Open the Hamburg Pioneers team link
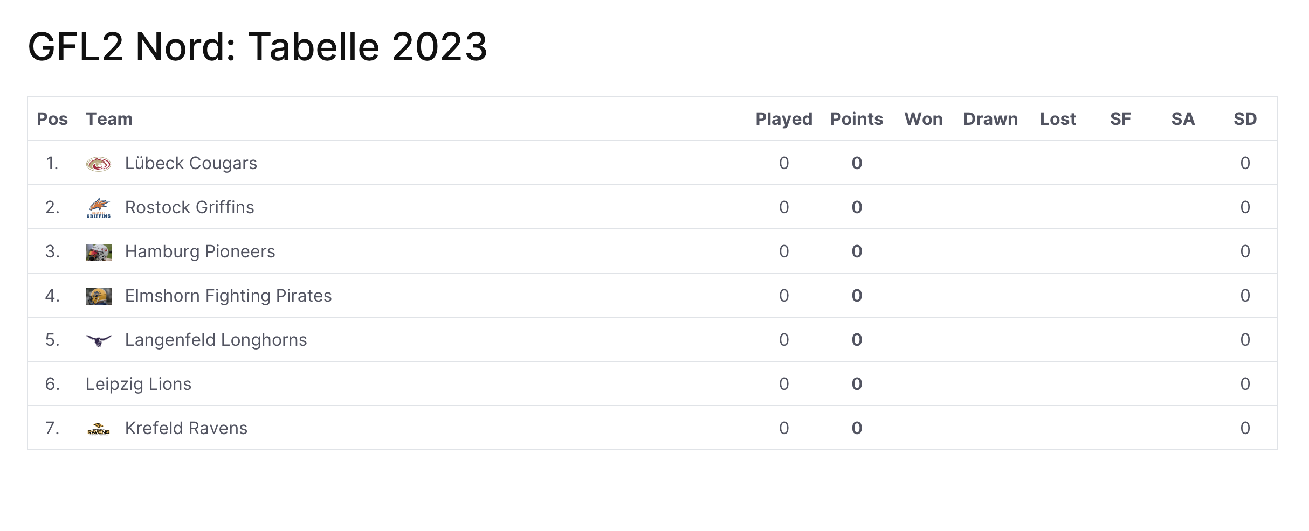 click(x=200, y=251)
